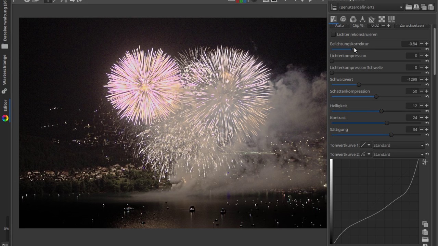Click inside the tone curve editor graph
The width and height of the screenshot is (438, 246).
[x=376, y=202]
